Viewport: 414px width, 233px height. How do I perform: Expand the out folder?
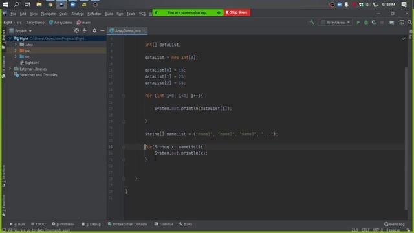click(16, 50)
